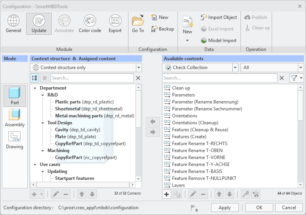Click available contents scrollbar down arrow

coord(300,185)
